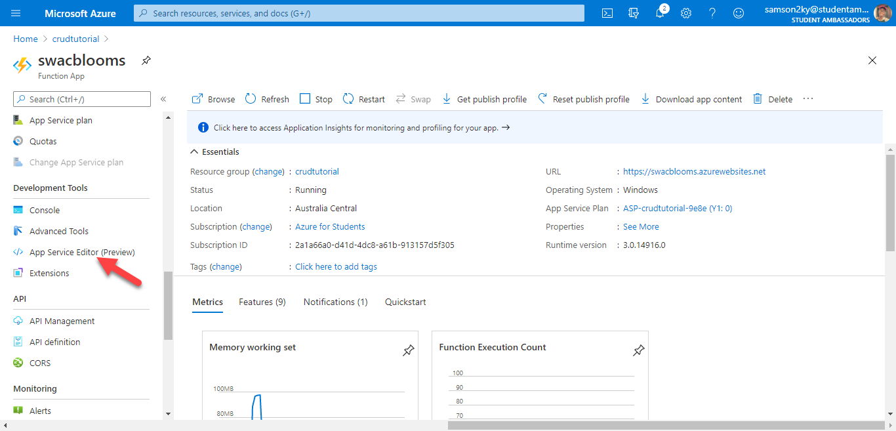The width and height of the screenshot is (896, 431).
Task: Refresh the function app overview
Action: tap(267, 99)
